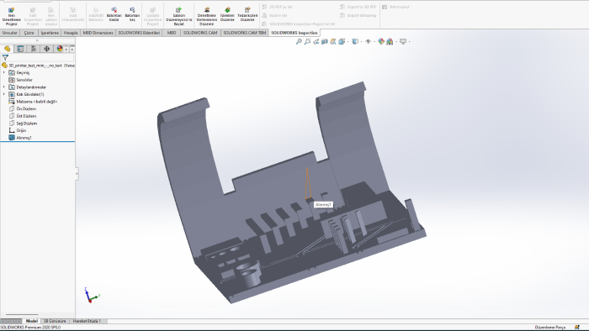The width and height of the screenshot is (589, 331).
Task: Select the 3D_printer_test_mini root part node
Action: coord(39,66)
